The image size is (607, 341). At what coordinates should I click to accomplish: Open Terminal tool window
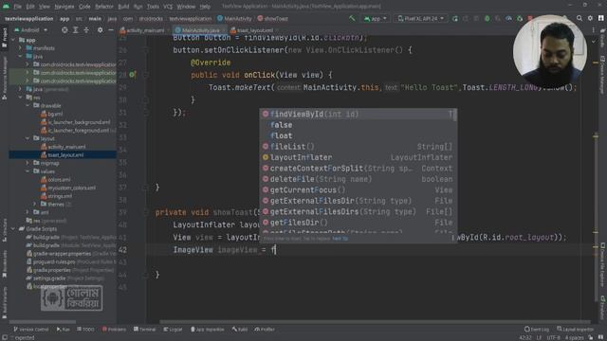pyautogui.click(x=145, y=330)
